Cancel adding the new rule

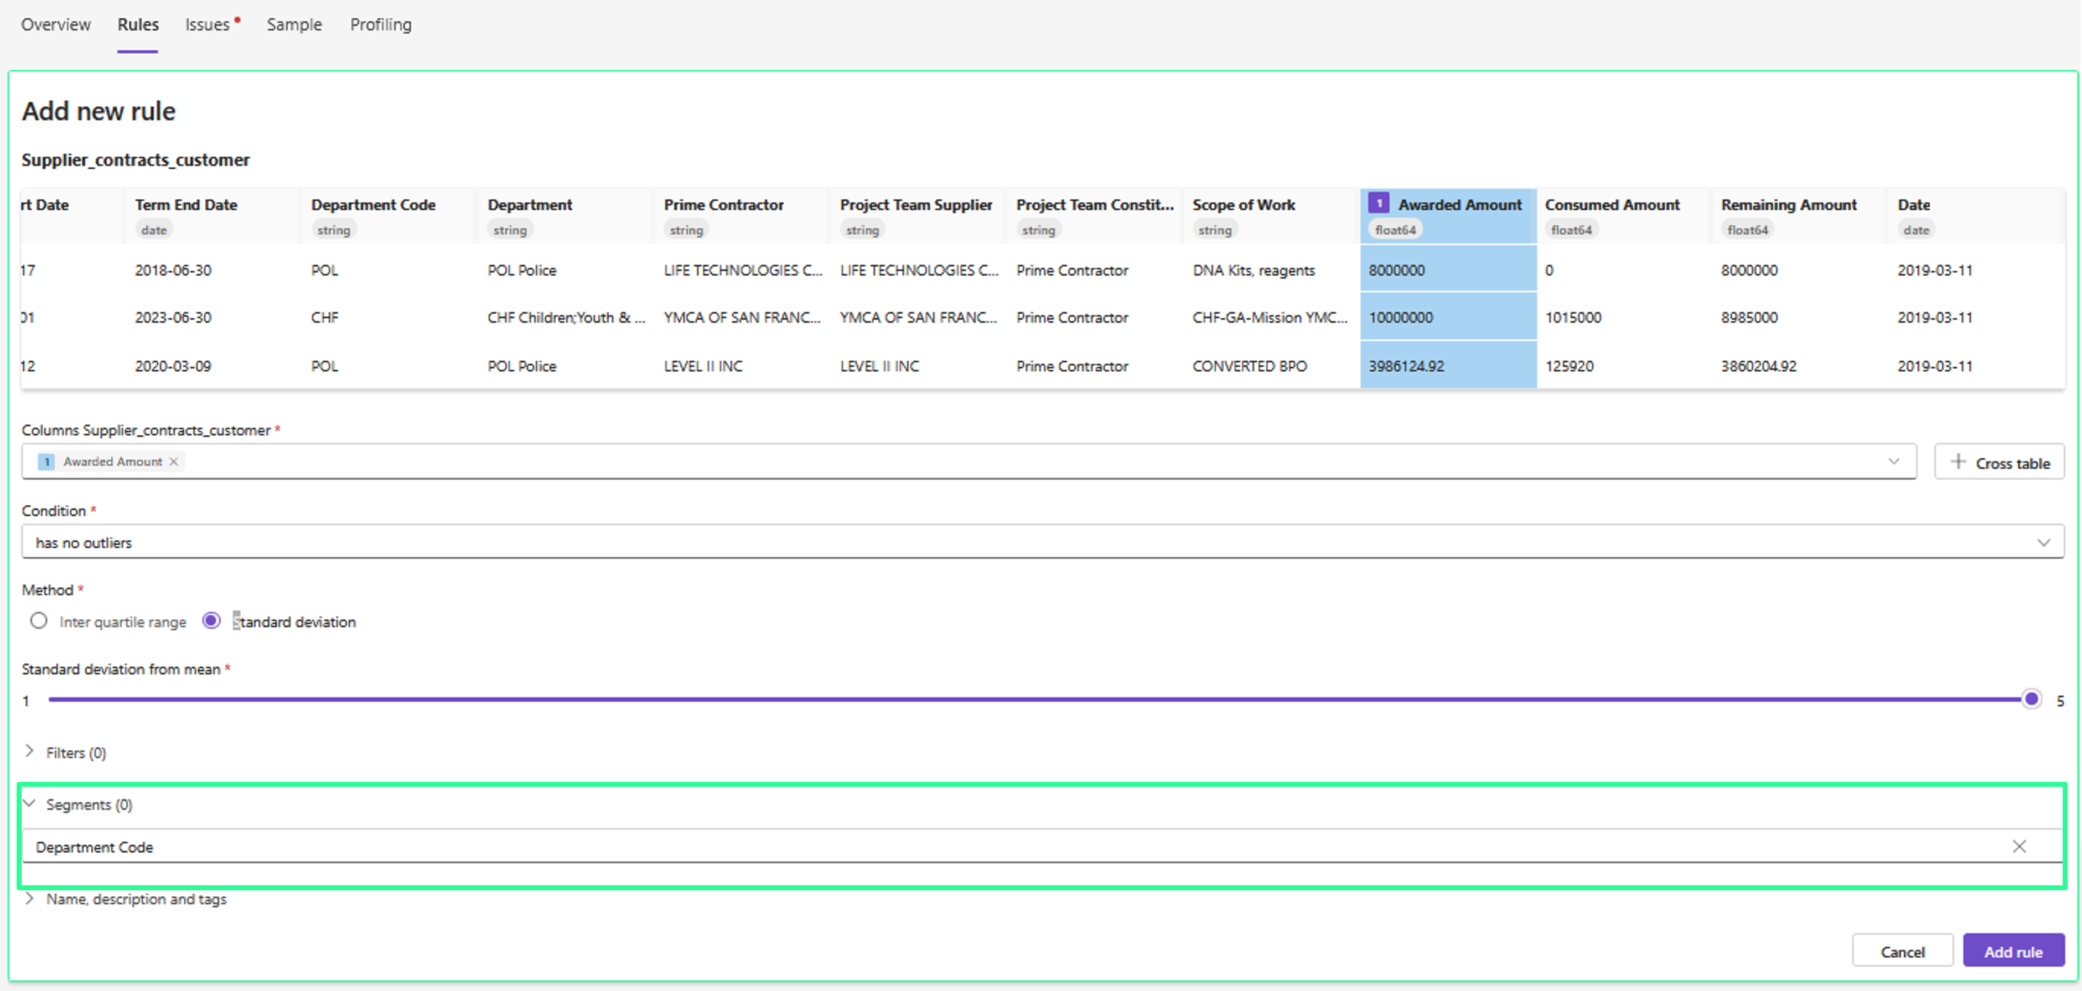pyautogui.click(x=1902, y=951)
